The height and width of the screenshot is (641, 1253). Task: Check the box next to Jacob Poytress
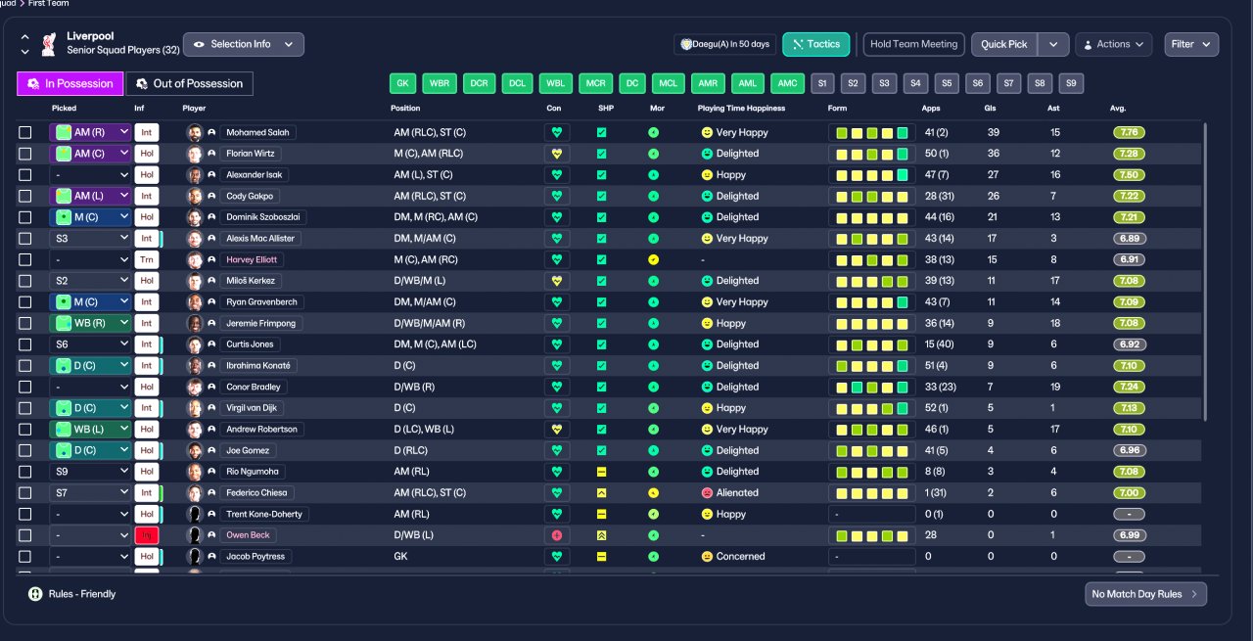click(25, 557)
